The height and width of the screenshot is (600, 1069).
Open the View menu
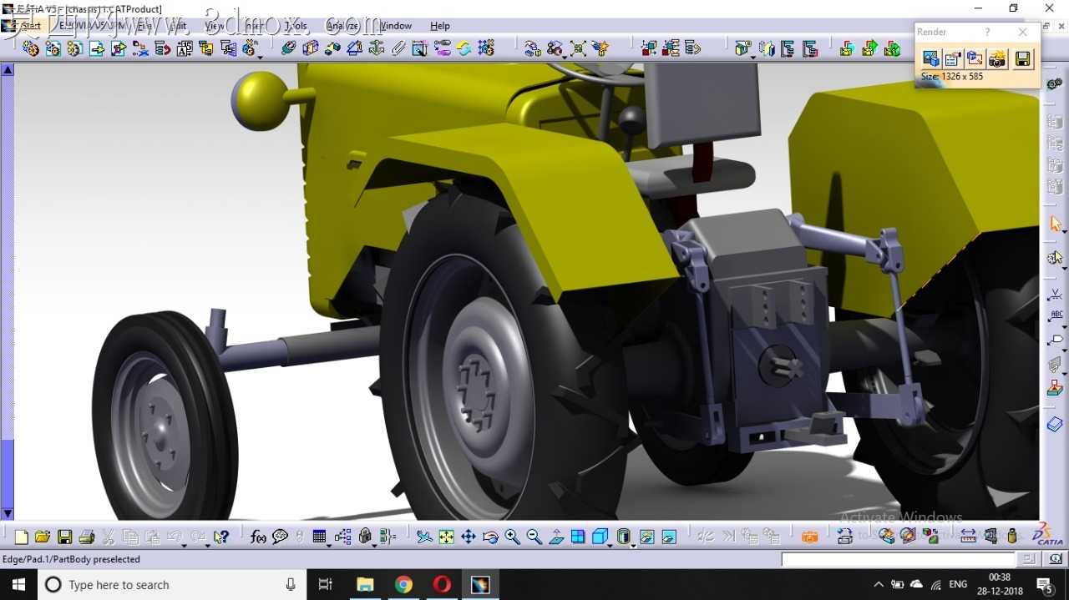214,26
